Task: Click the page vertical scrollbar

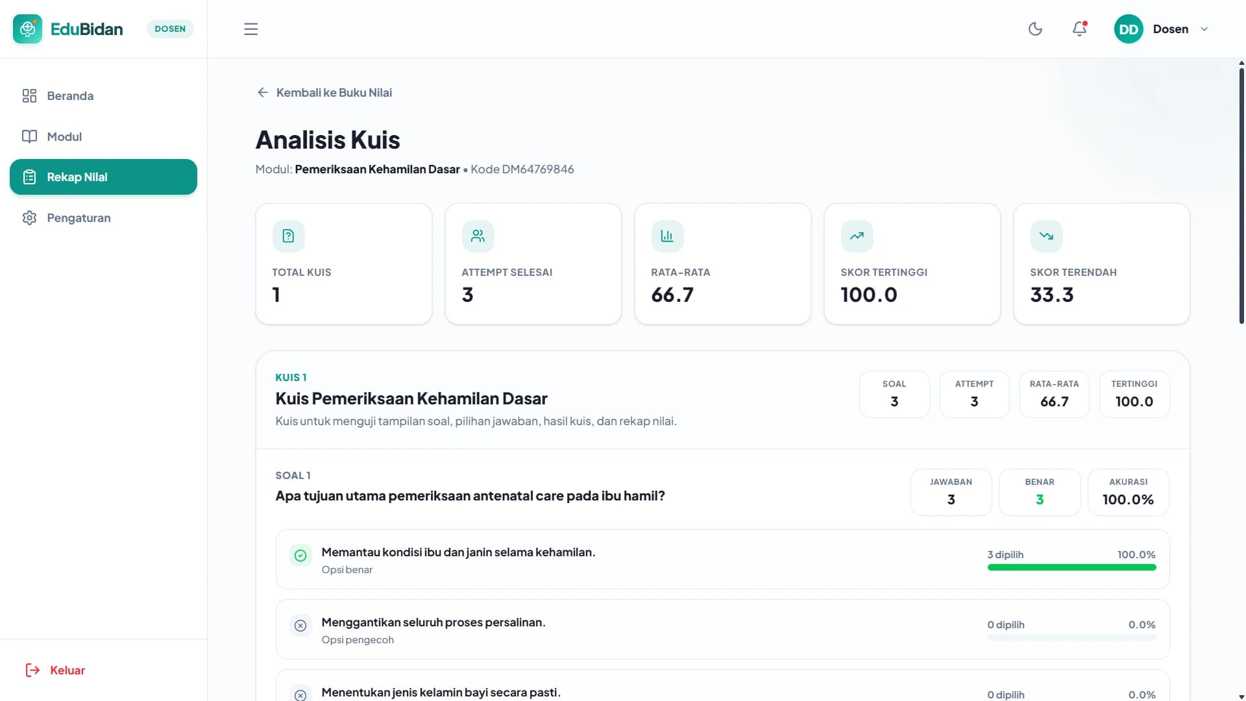Action: click(x=1241, y=195)
